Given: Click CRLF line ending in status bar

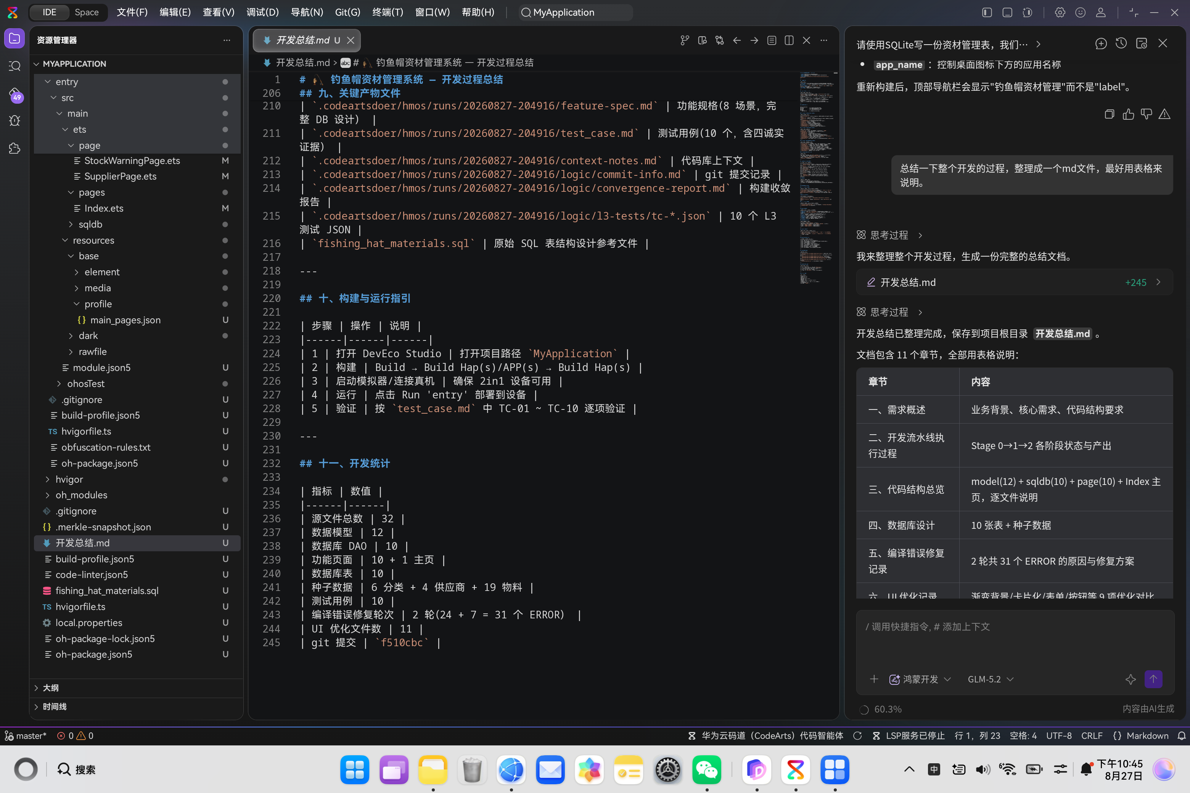Looking at the screenshot, I should click(1091, 736).
